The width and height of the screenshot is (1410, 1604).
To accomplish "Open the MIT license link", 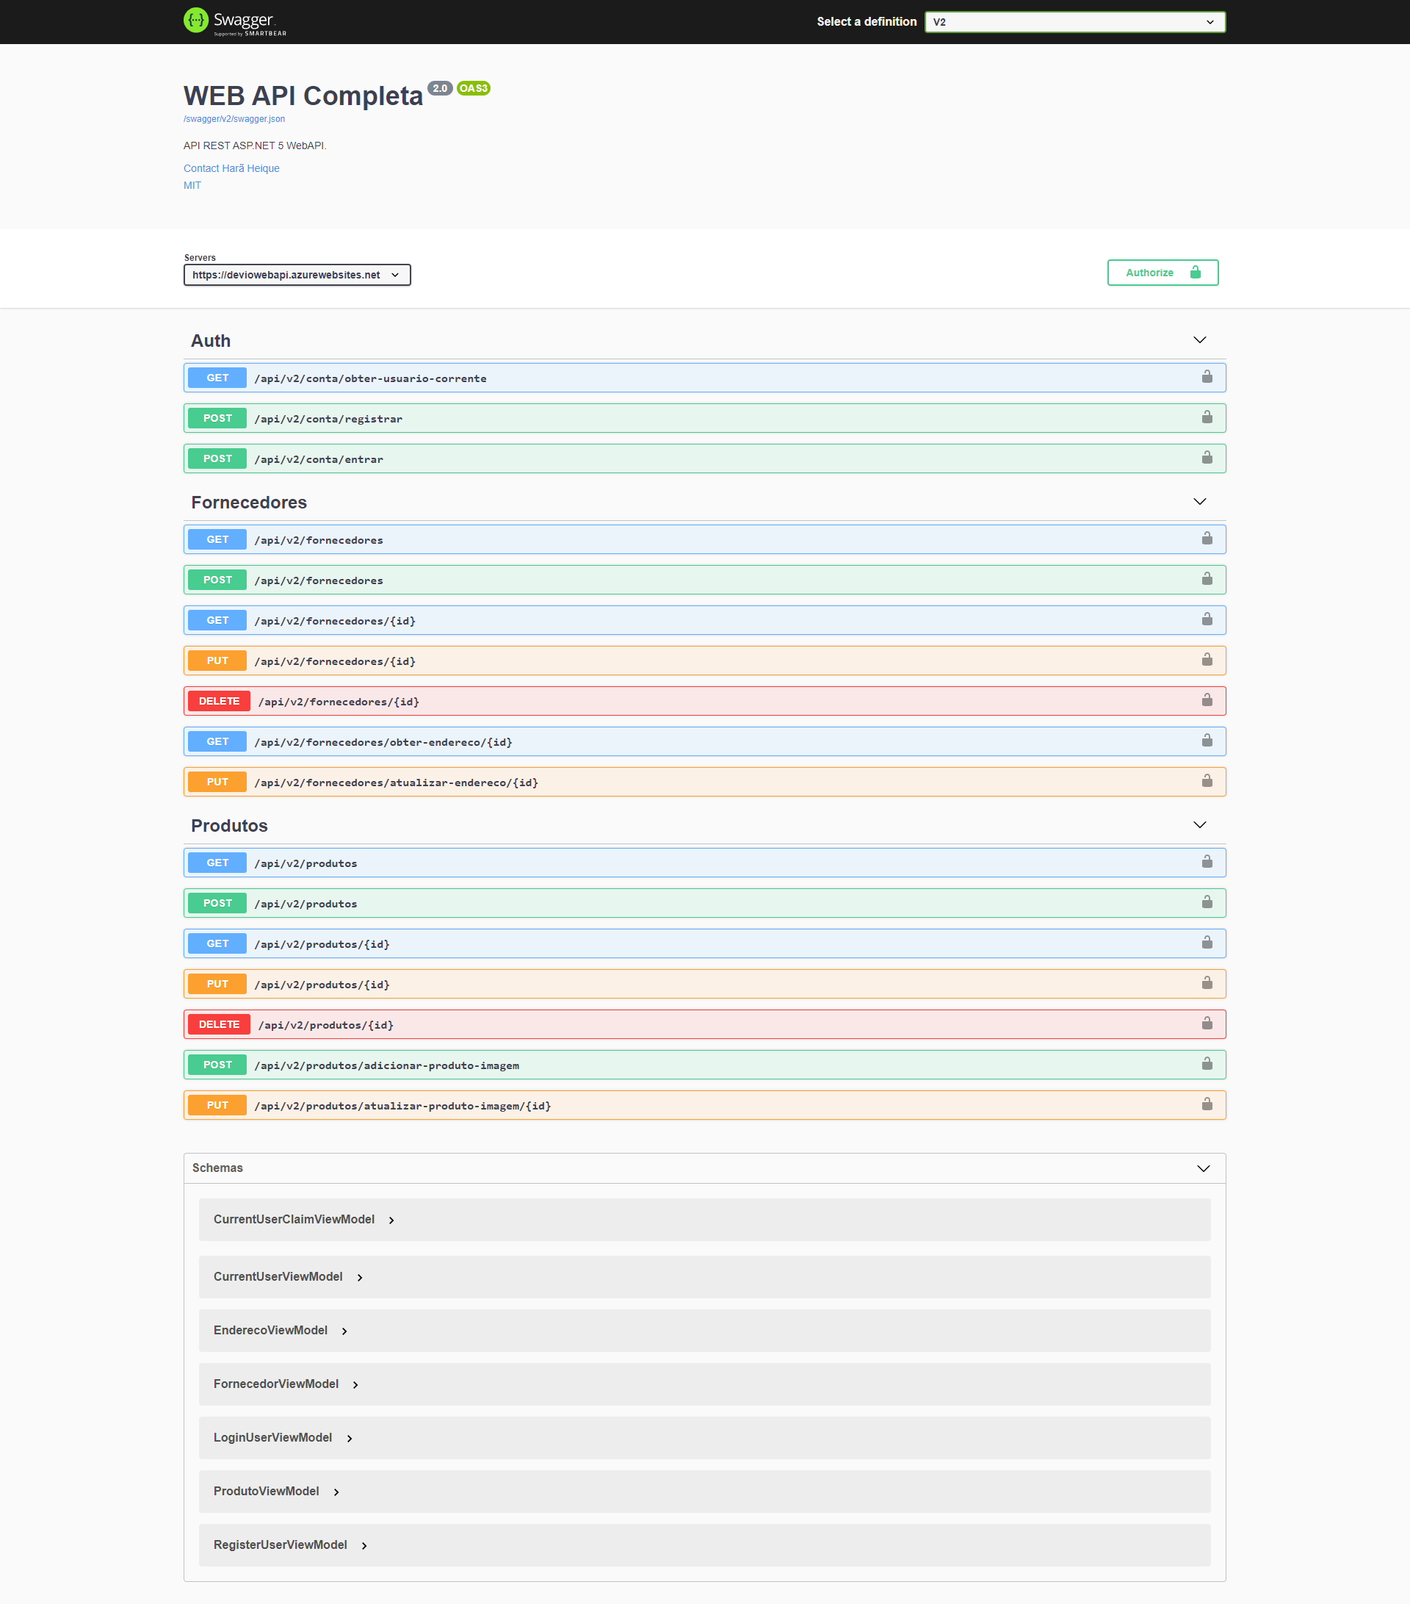I will click(192, 186).
